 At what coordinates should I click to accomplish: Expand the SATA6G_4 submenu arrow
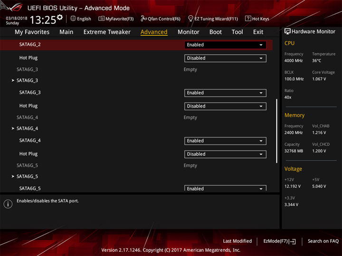[x=13, y=128]
